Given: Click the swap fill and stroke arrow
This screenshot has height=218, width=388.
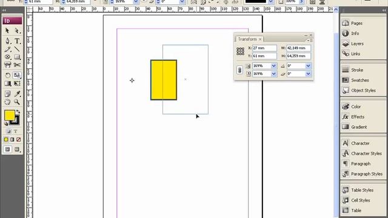Looking at the screenshot, I should click(18, 111).
